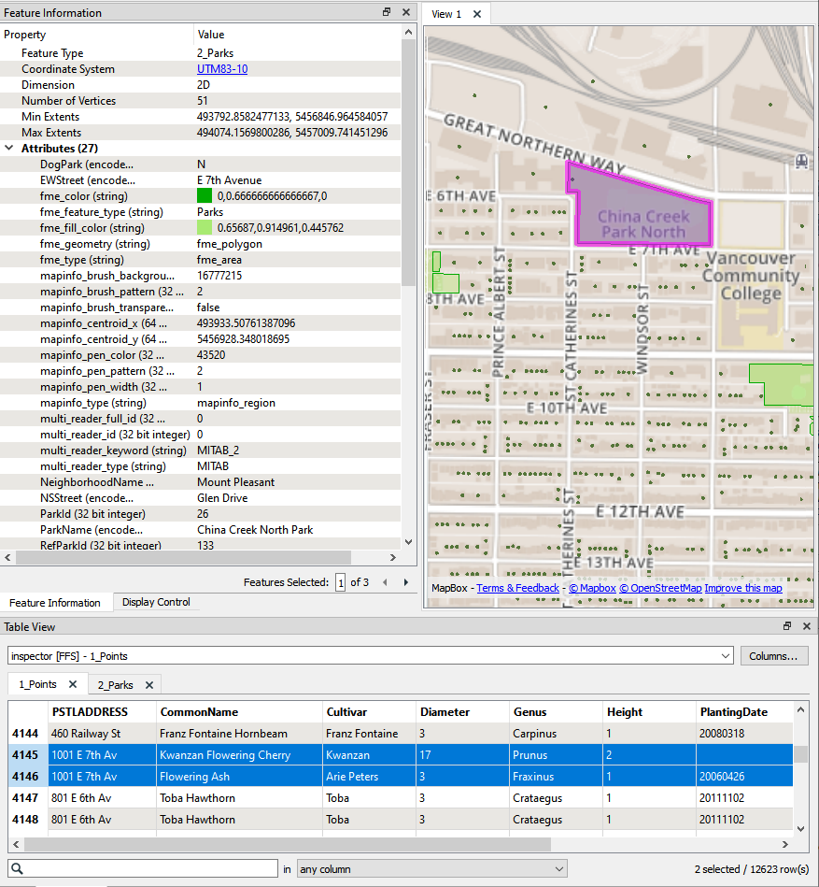The height and width of the screenshot is (887, 819).
Task: Open the Terms & Feedback map link
Action: [517, 588]
